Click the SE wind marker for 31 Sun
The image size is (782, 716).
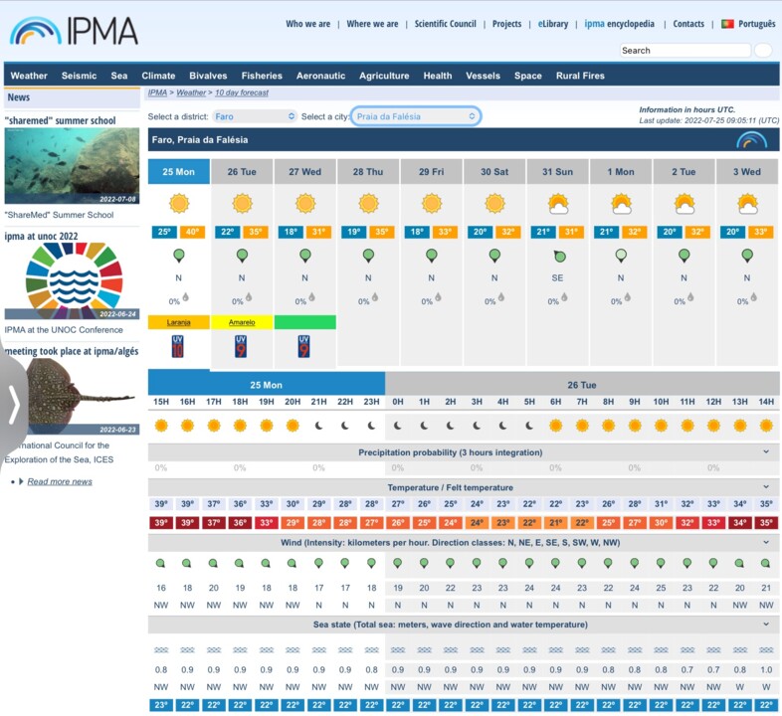(559, 257)
